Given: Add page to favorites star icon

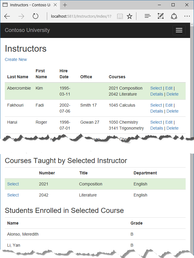Looking at the screenshot, I should (x=130, y=16).
